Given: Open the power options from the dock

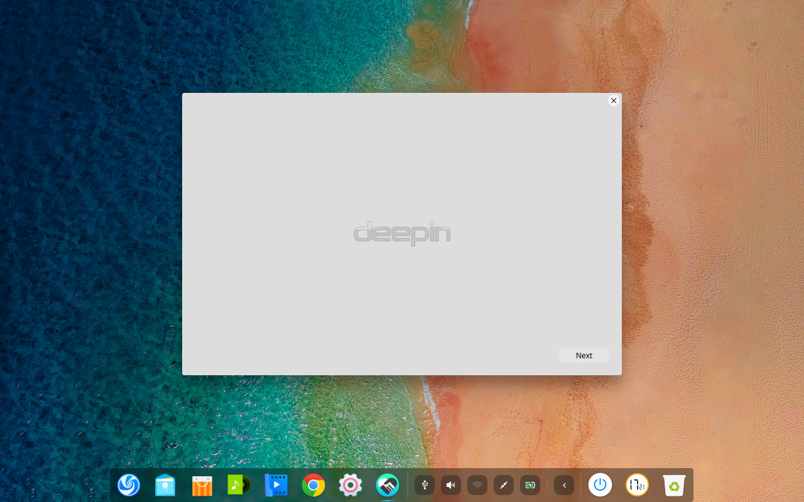Looking at the screenshot, I should (600, 485).
